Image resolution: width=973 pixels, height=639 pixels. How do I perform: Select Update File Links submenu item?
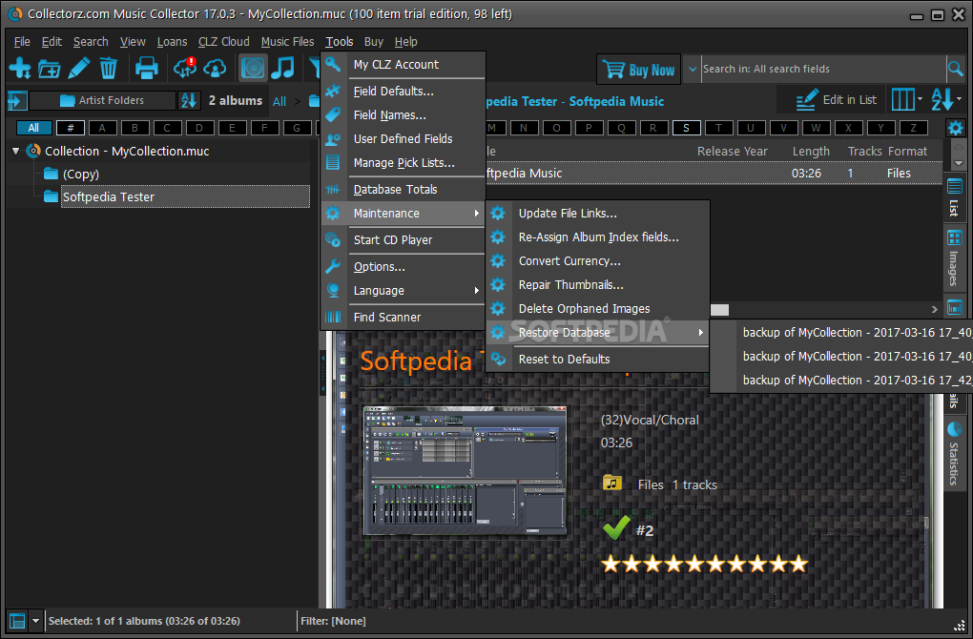tap(597, 214)
